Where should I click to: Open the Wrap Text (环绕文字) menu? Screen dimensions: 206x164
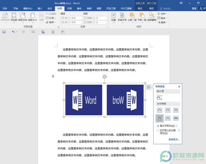(x=122, y=17)
